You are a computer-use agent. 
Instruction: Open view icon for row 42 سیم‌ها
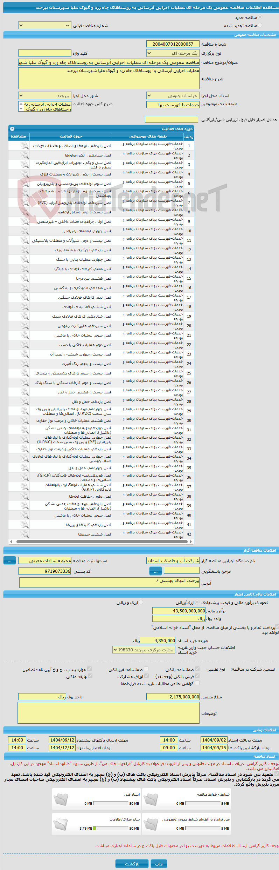[x=24, y=534]
